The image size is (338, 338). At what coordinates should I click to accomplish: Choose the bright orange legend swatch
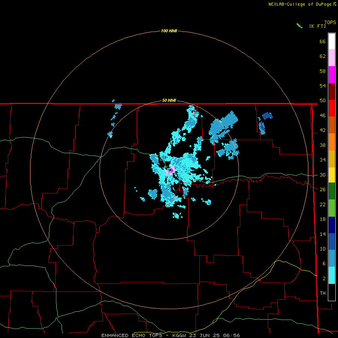click(332, 142)
